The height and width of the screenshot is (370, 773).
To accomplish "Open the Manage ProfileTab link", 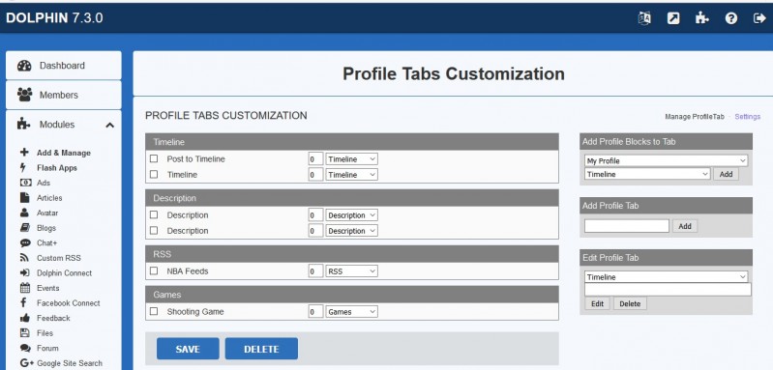I will pos(695,117).
